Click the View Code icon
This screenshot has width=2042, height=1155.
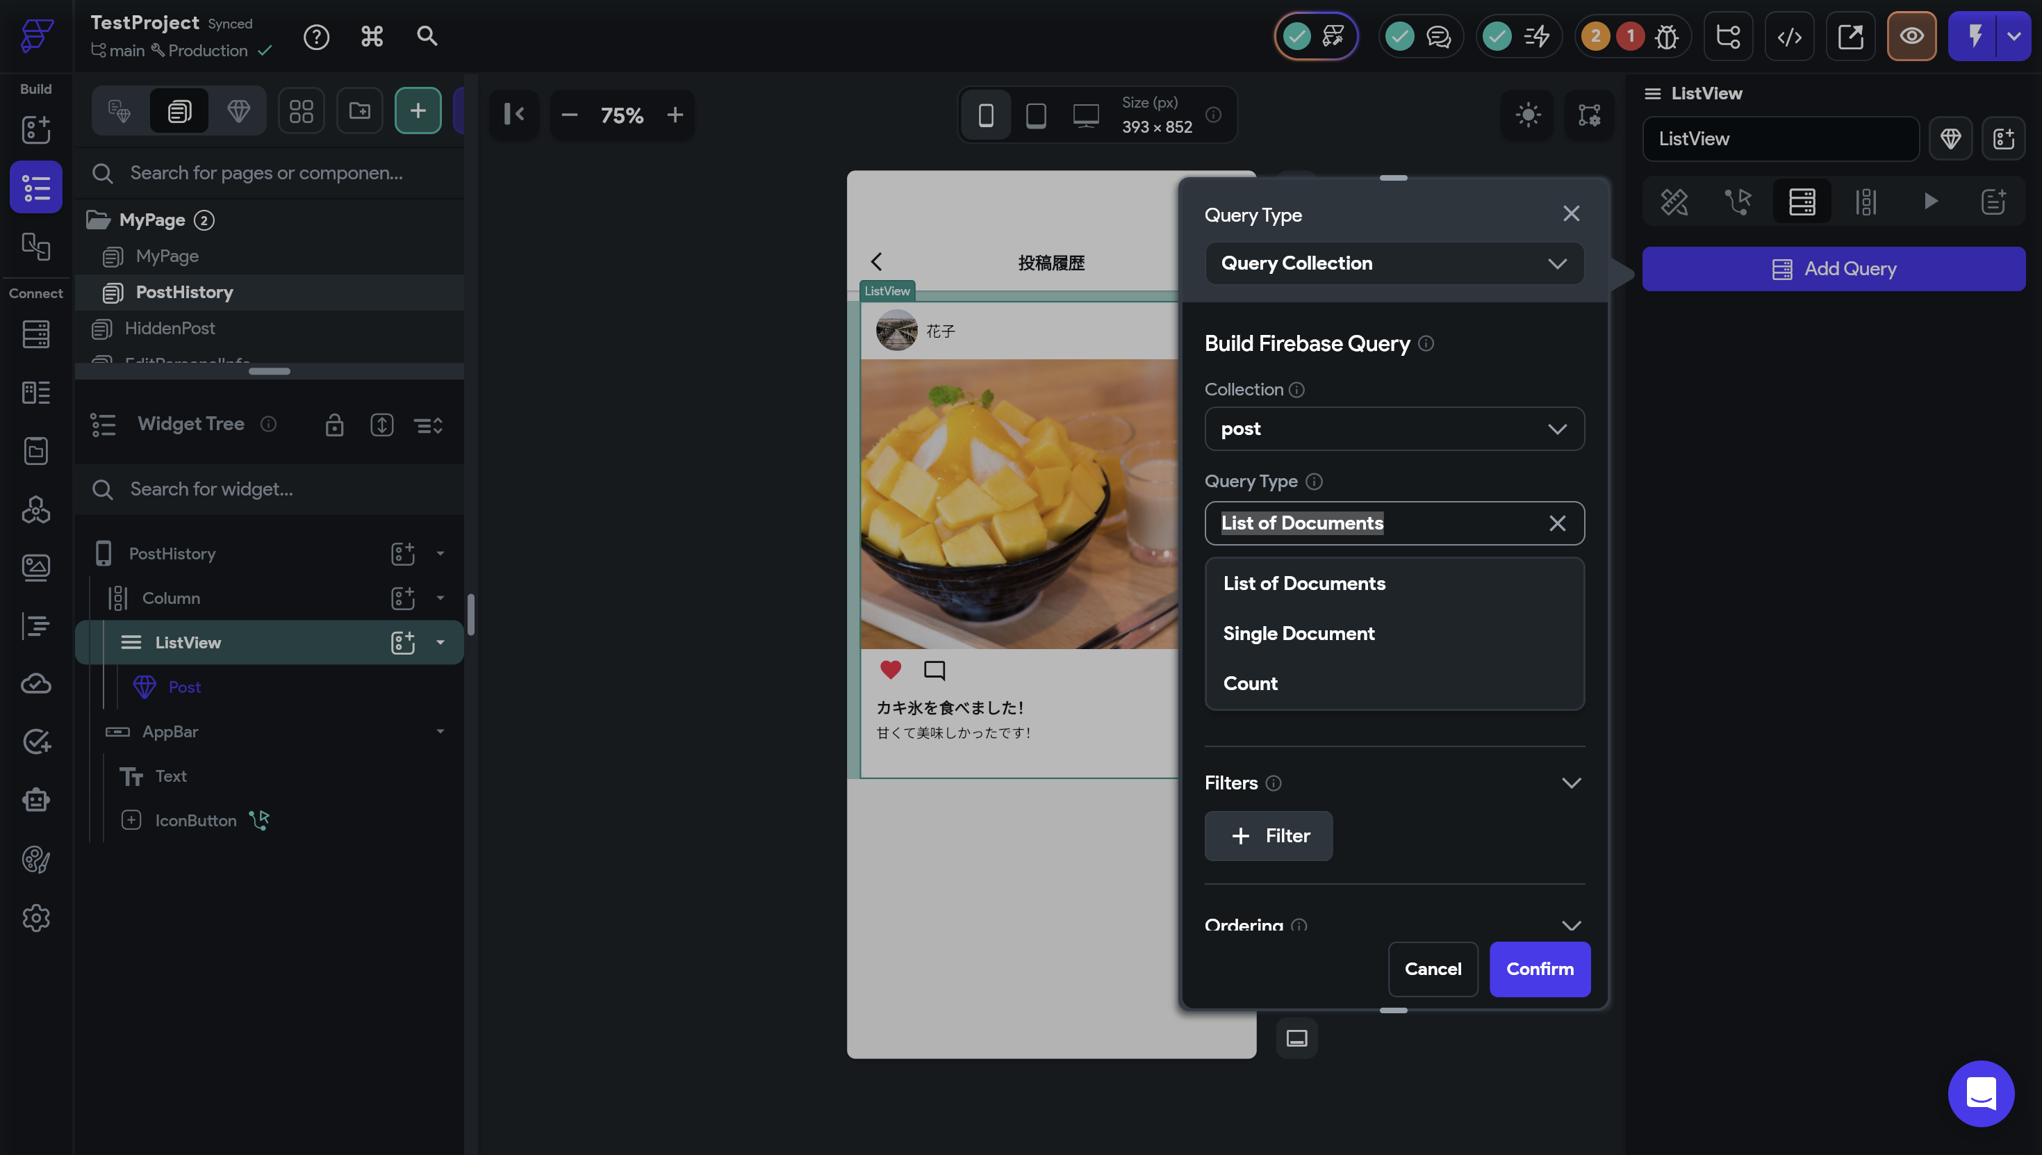1789,37
